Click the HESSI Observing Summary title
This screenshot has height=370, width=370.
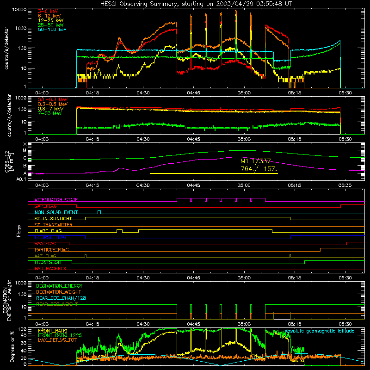(x=196, y=4)
